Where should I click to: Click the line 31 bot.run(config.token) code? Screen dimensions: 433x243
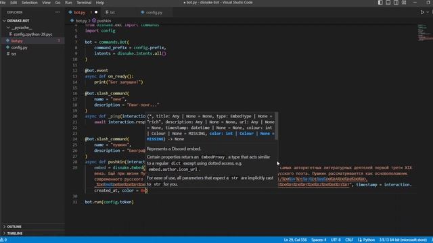click(x=109, y=202)
